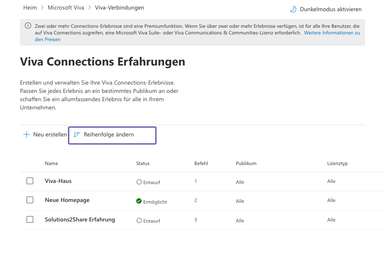Click order number 2 in Neue Homepage row
Image resolution: width=385 pixels, height=253 pixels.
pos(196,200)
